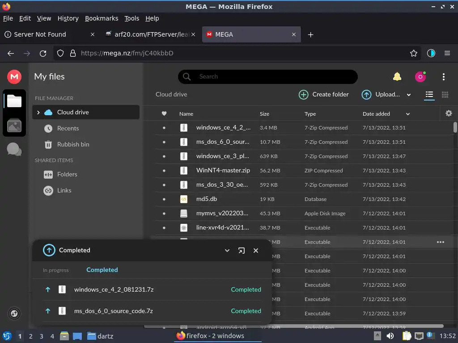Select Cloud drive in sidebar
The width and height of the screenshot is (458, 343).
85,112
